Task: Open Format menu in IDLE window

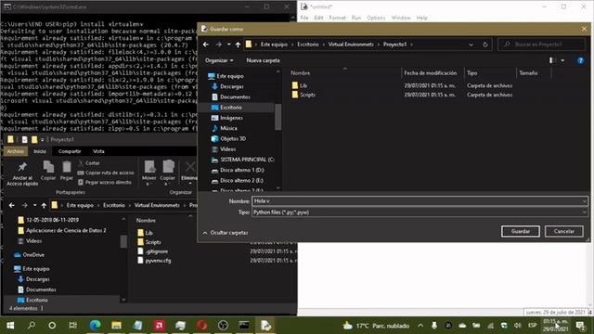Action: [337, 18]
